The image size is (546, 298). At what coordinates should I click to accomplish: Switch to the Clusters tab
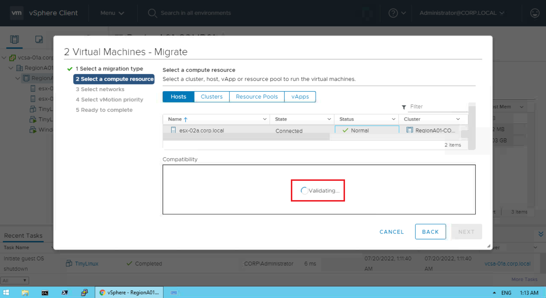click(x=212, y=97)
